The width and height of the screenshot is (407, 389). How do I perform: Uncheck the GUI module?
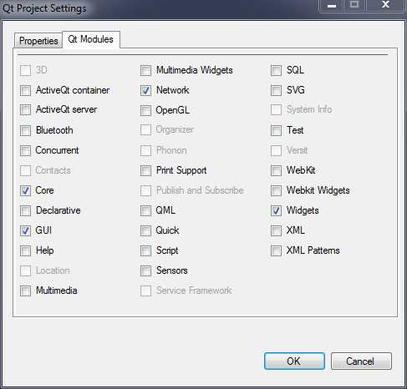[25, 230]
